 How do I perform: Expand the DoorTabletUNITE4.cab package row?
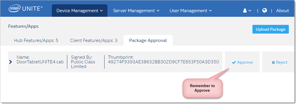10,62
